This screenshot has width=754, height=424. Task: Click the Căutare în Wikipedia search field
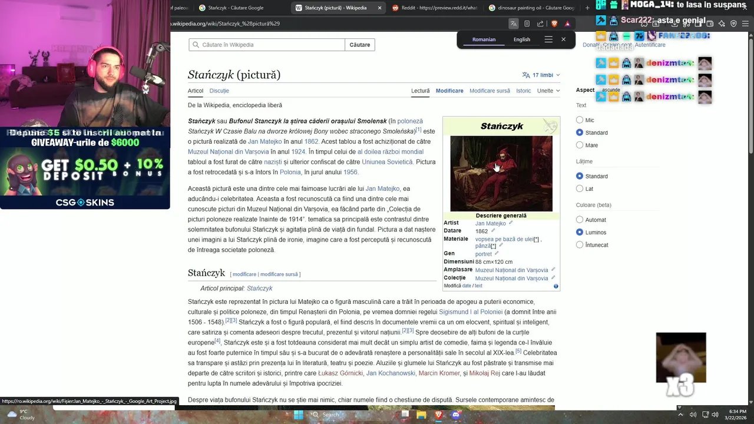click(x=267, y=45)
